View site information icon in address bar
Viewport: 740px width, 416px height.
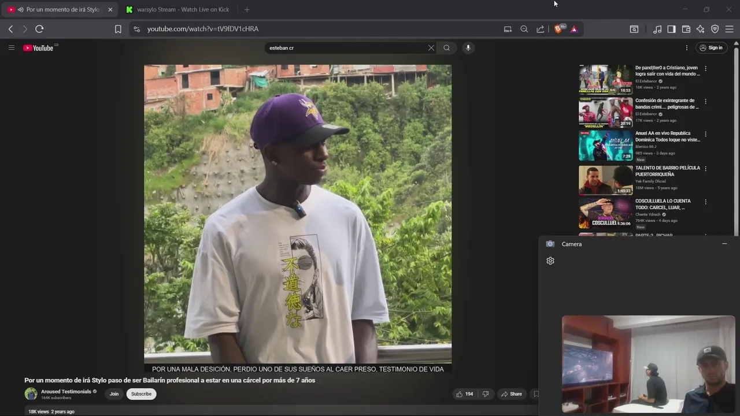136,29
